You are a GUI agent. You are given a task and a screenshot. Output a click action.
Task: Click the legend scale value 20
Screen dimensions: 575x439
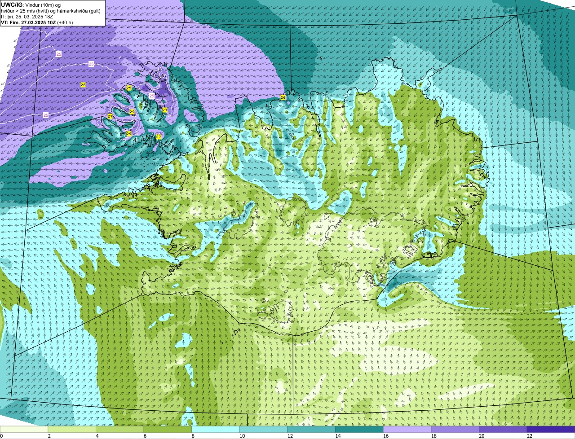click(482, 436)
